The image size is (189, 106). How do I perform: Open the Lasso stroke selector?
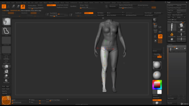click(x=6, y=32)
